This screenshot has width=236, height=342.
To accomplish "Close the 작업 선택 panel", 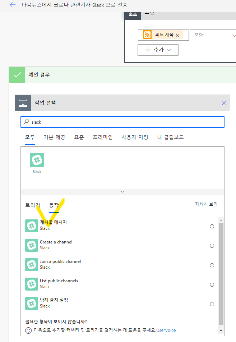I will (x=224, y=103).
